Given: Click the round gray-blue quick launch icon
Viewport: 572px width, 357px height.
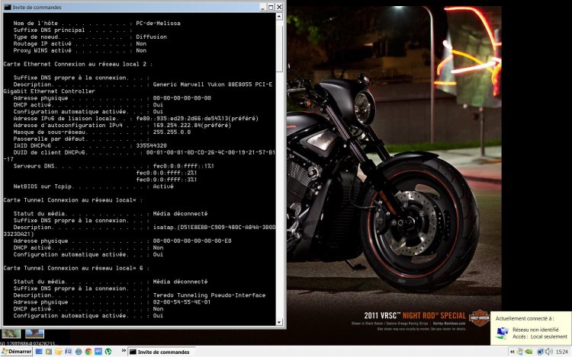Looking at the screenshot, I should pyautogui.click(x=79, y=352).
